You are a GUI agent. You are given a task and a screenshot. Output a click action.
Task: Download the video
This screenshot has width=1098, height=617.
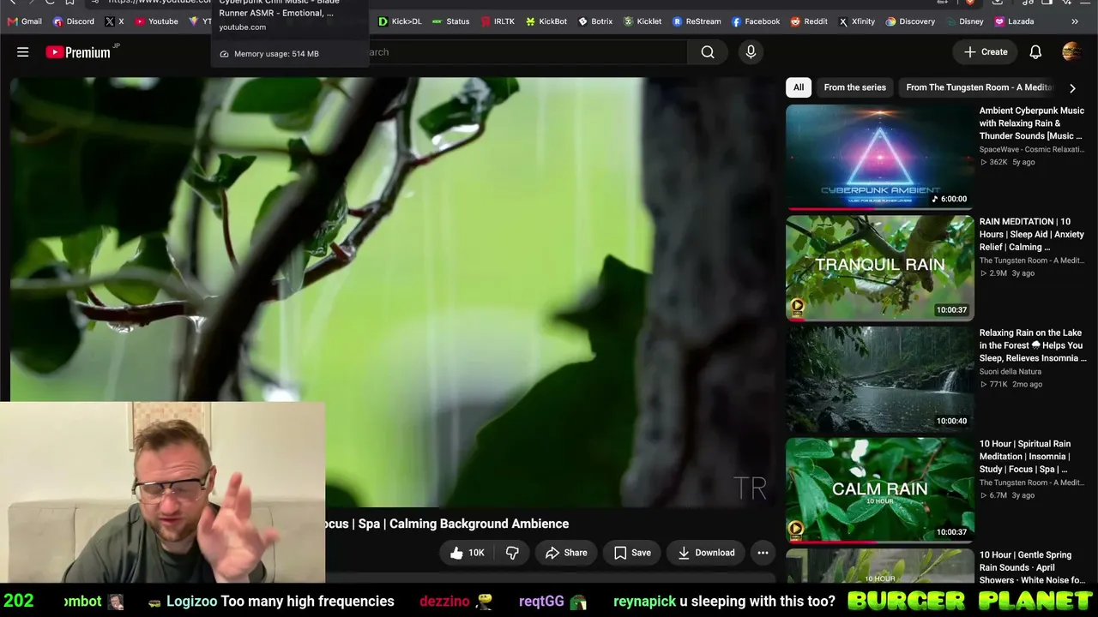tap(706, 553)
